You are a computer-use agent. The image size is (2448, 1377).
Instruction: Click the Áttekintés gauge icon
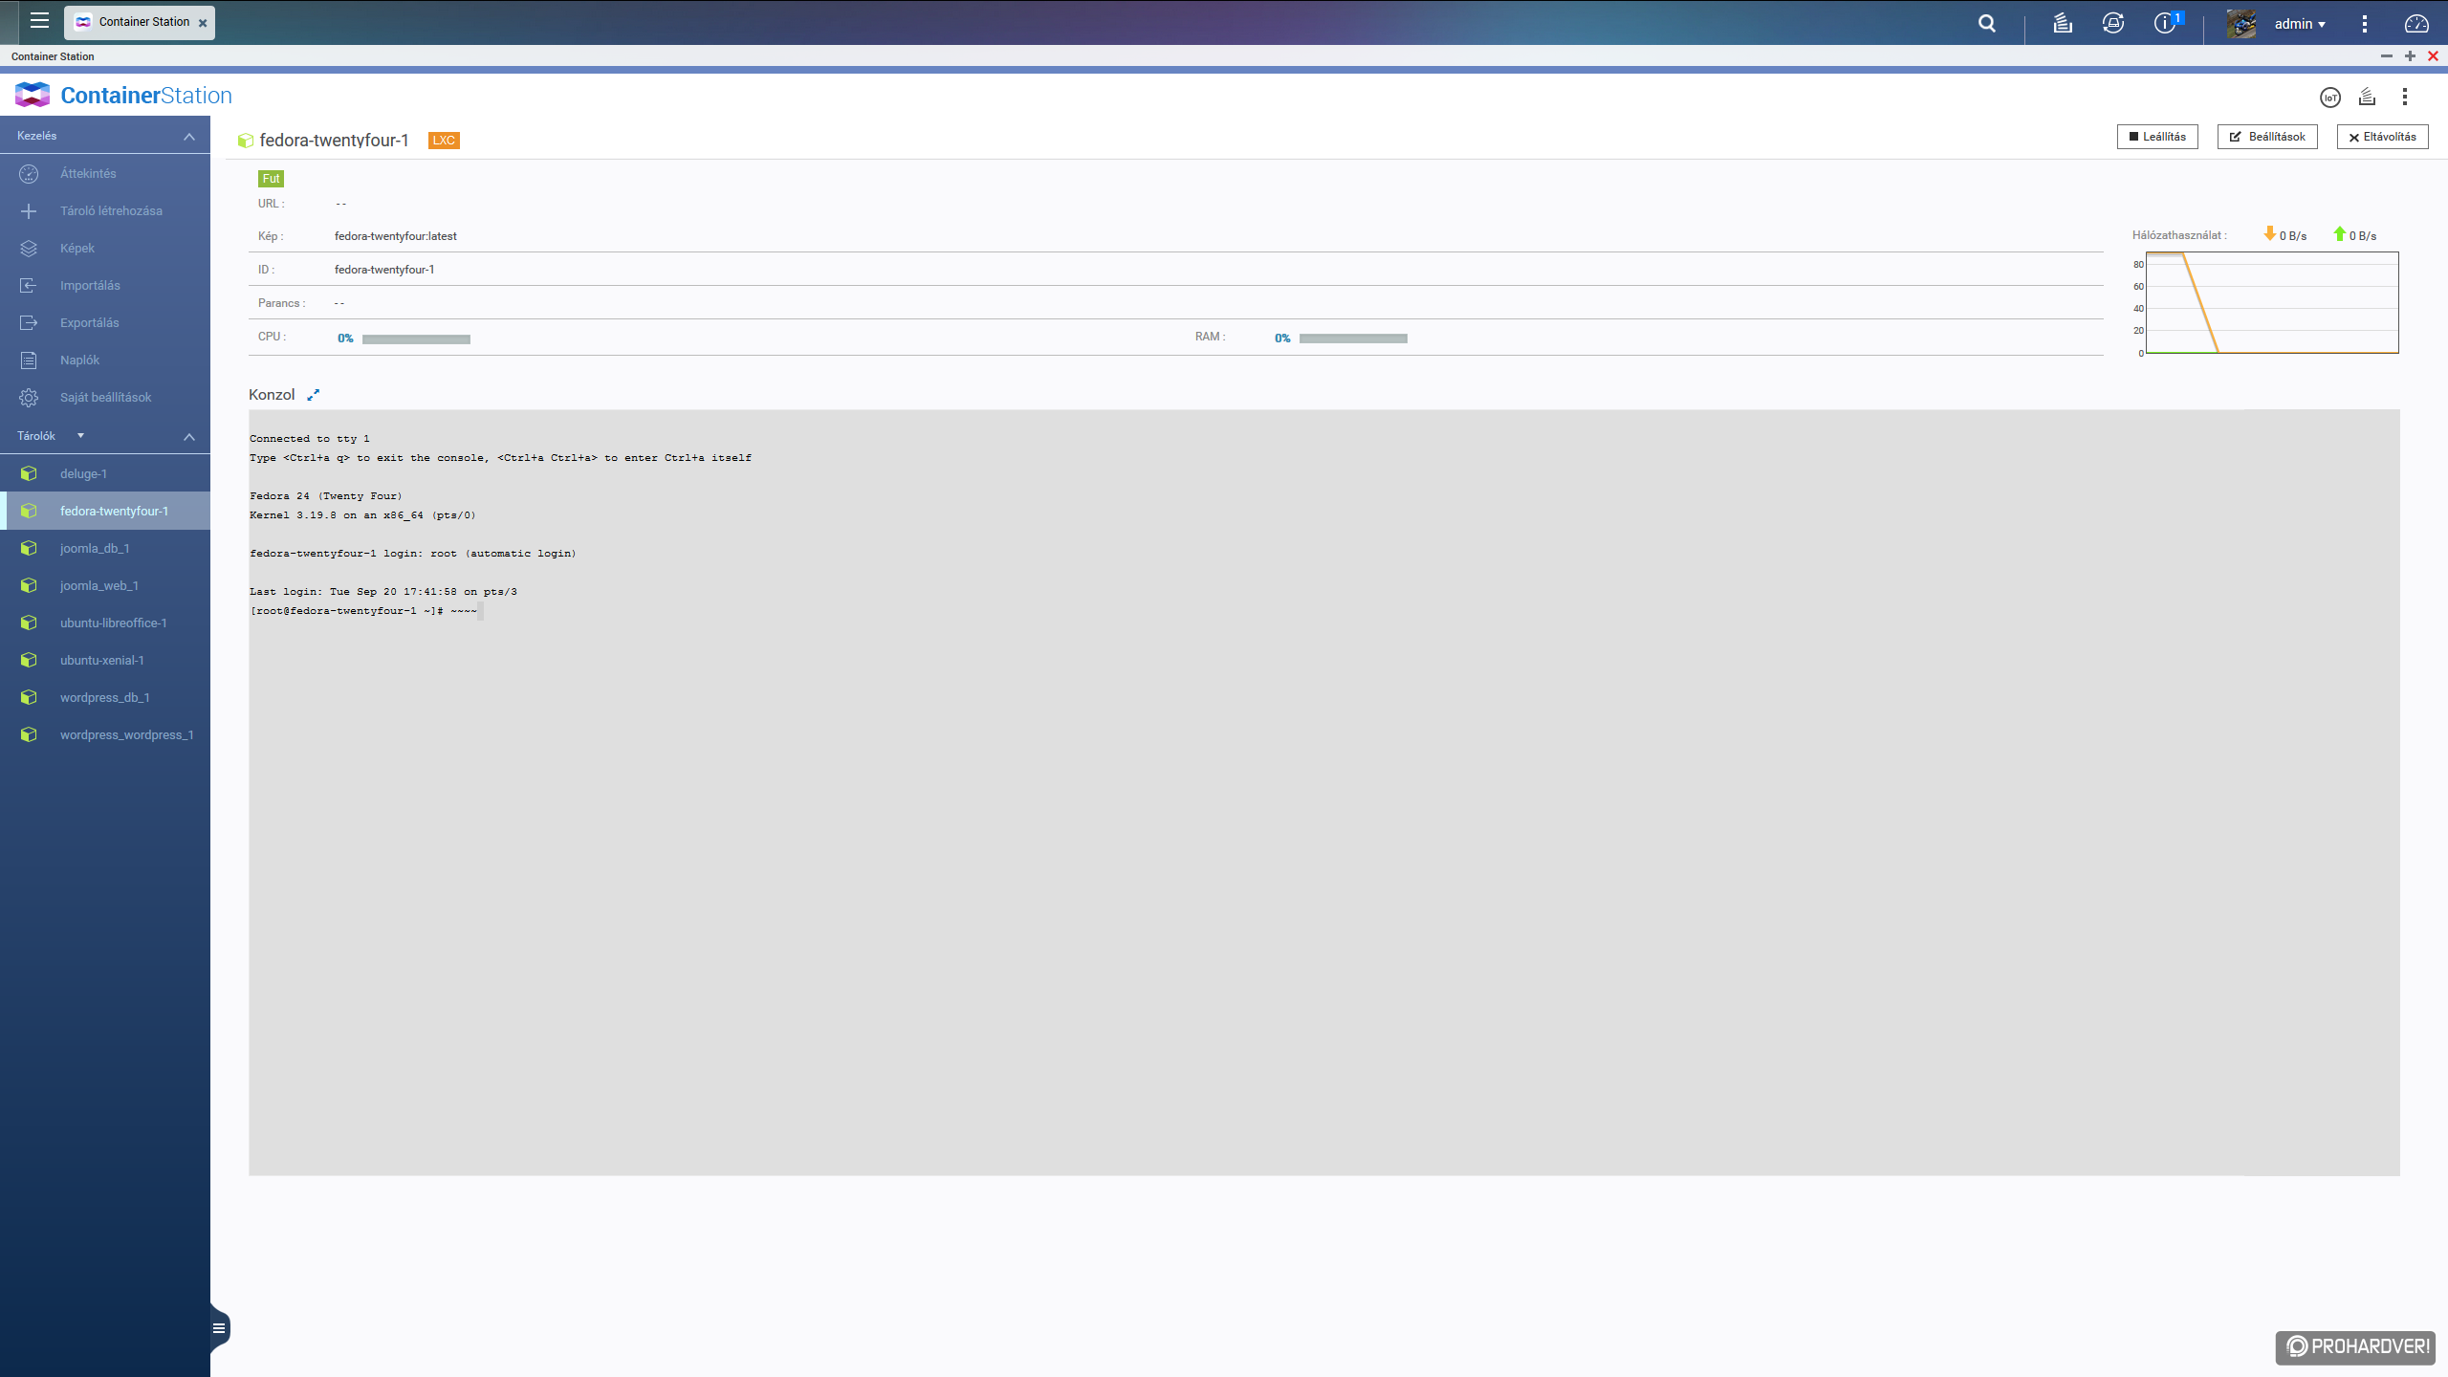pyautogui.click(x=29, y=173)
